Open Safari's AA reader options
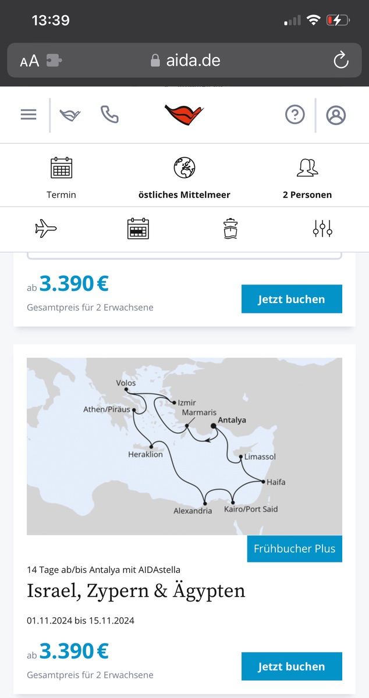 point(30,60)
